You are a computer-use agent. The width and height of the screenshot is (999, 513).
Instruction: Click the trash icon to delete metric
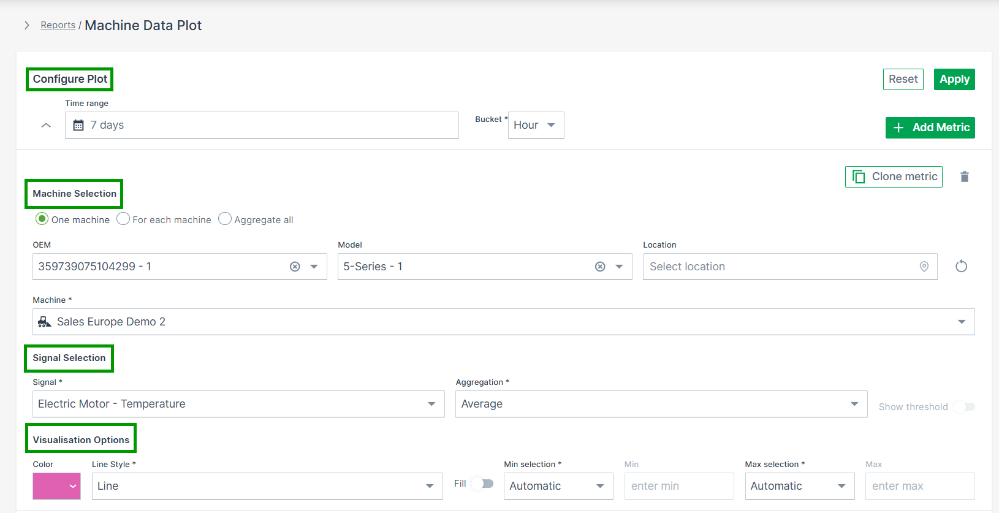tap(964, 177)
